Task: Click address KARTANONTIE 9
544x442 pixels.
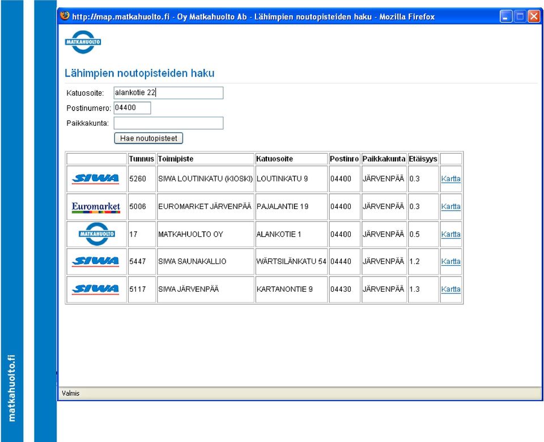Action: tap(284, 289)
